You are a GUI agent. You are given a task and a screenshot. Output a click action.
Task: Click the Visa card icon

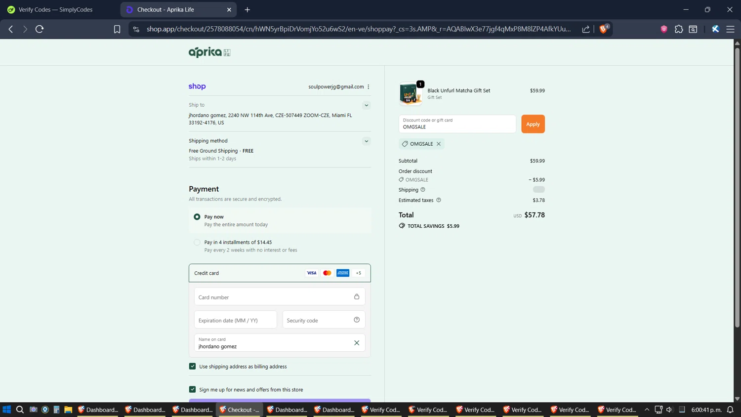tap(312, 273)
